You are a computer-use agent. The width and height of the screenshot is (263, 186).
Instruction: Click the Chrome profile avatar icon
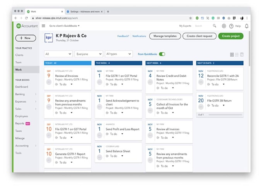(x=241, y=18)
